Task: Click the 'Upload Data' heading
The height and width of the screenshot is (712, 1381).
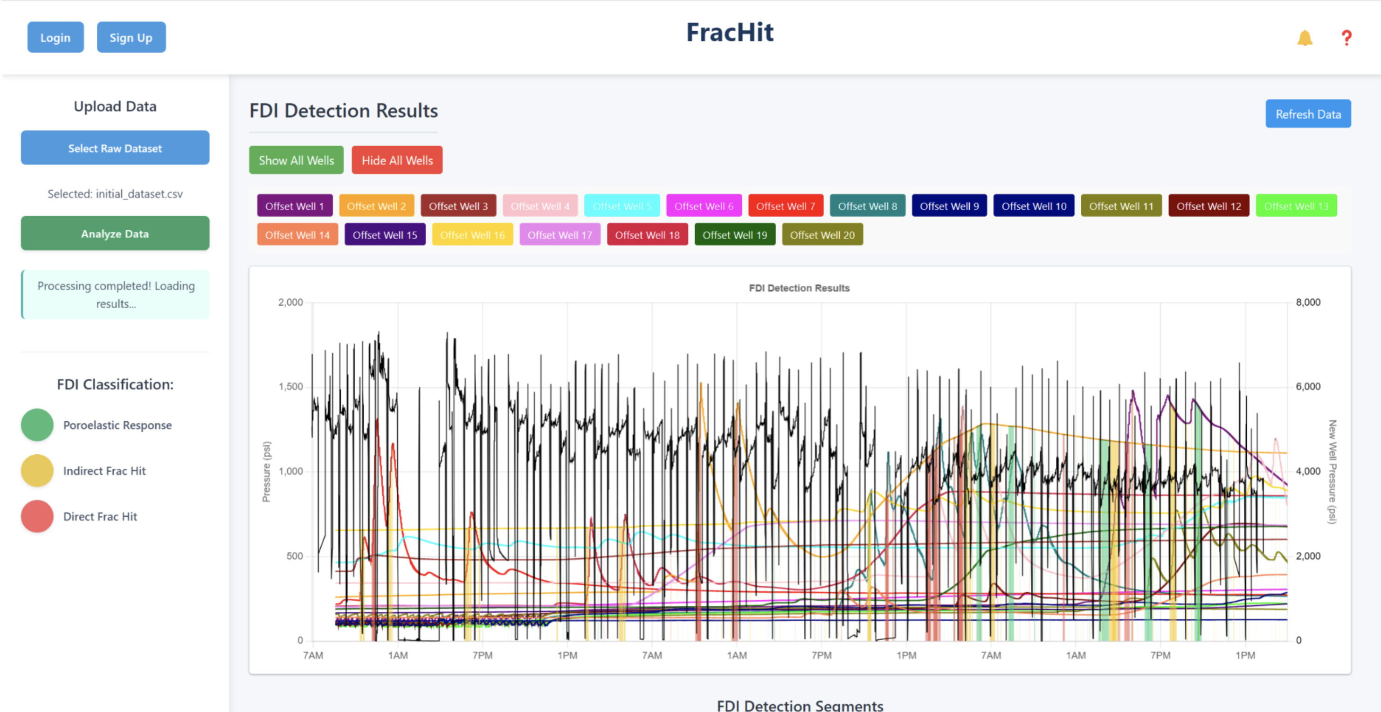Action: click(x=115, y=106)
